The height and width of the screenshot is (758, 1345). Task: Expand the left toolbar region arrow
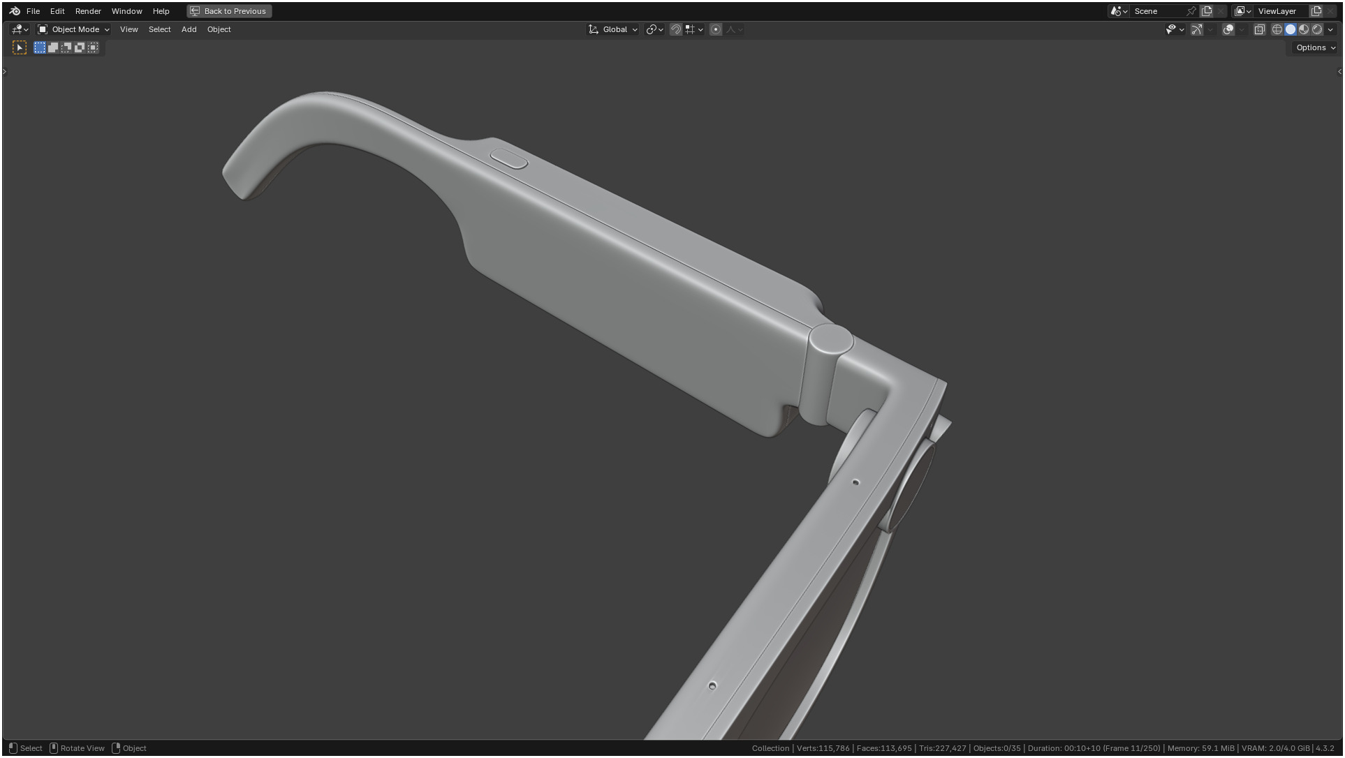[4, 71]
